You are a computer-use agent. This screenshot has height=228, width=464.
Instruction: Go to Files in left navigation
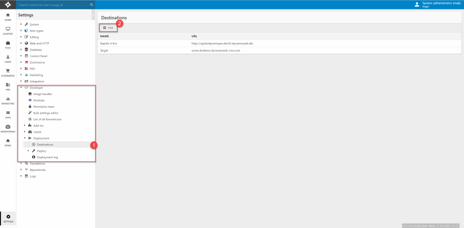(x=8, y=44)
